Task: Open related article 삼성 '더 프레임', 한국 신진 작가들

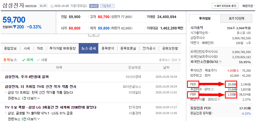Action: [x=40, y=92]
